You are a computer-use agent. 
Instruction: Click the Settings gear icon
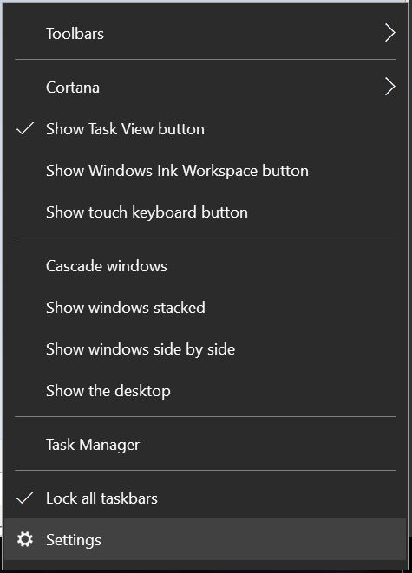[25, 539]
